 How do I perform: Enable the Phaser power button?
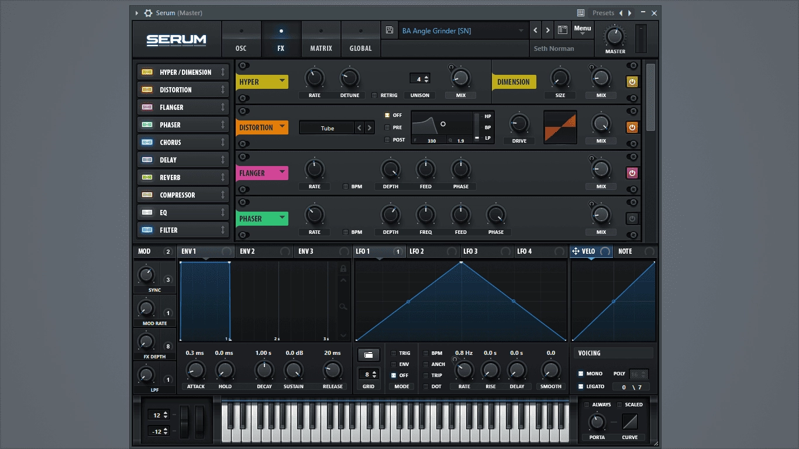pos(632,219)
